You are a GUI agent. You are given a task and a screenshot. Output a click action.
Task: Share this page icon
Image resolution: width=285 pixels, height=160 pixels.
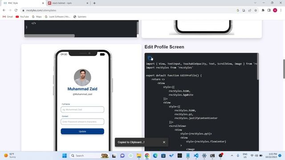point(250,10)
